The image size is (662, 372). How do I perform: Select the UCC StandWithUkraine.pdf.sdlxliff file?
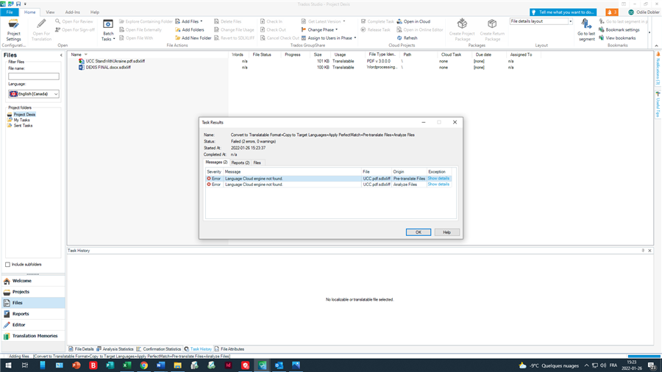tap(115, 61)
